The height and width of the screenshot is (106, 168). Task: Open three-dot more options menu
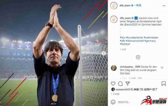tap(164, 6)
